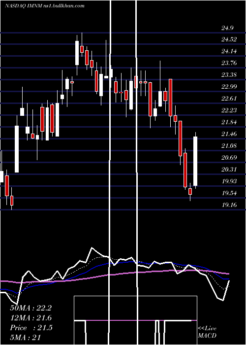The image size is (246, 345).
Task: Click the price label 19.54
Action: point(229,193)
